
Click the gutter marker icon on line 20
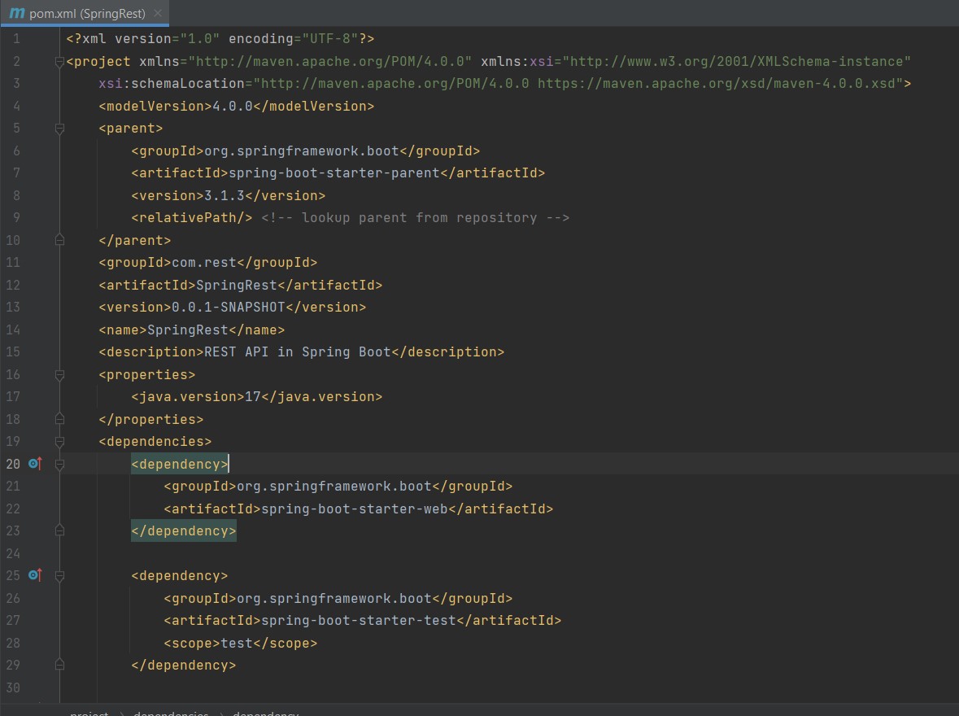(x=36, y=464)
